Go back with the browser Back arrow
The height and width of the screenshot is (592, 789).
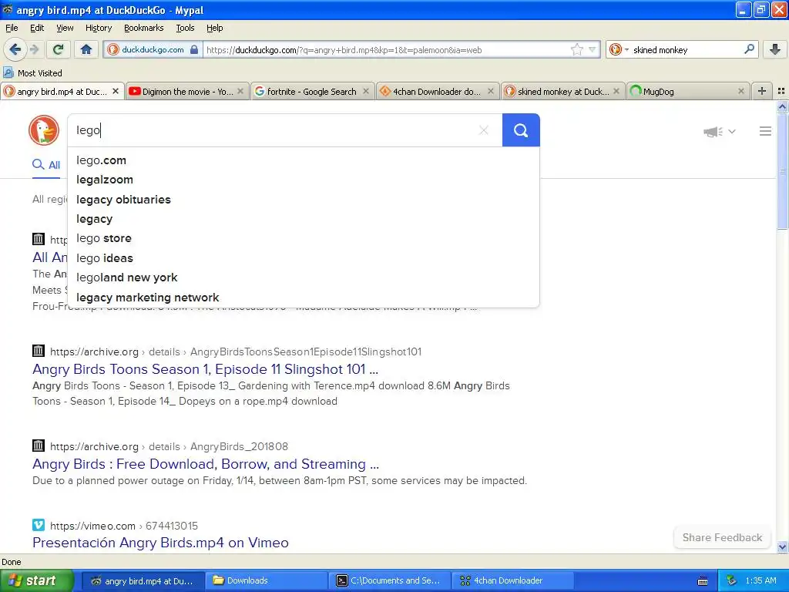point(15,49)
